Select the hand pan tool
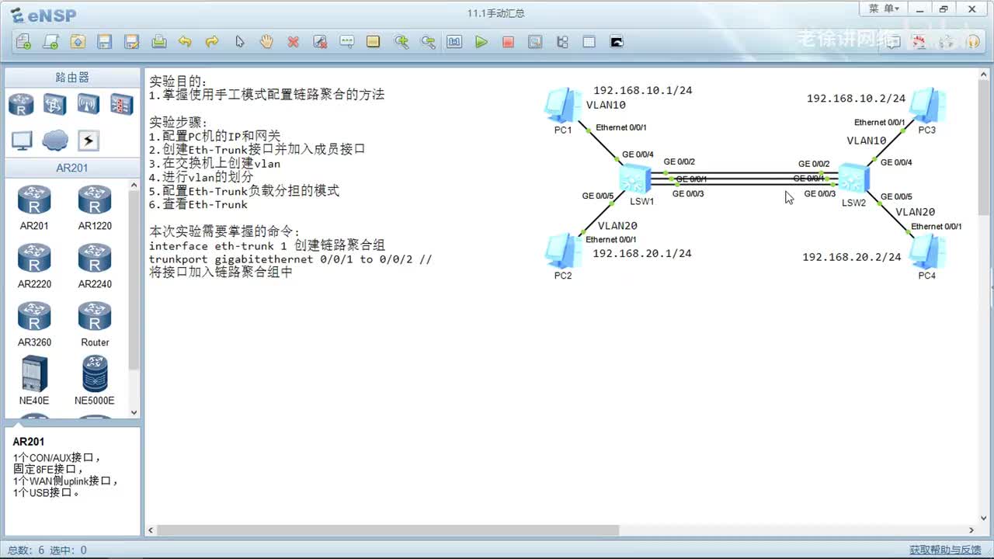Screen dimensions: 994x559 click(266, 42)
